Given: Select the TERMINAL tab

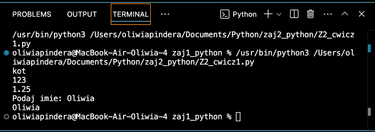Looking at the screenshot, I should coord(131,14).
